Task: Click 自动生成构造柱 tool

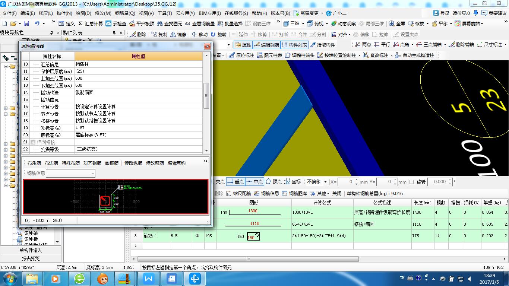Action: pyautogui.click(x=414, y=55)
